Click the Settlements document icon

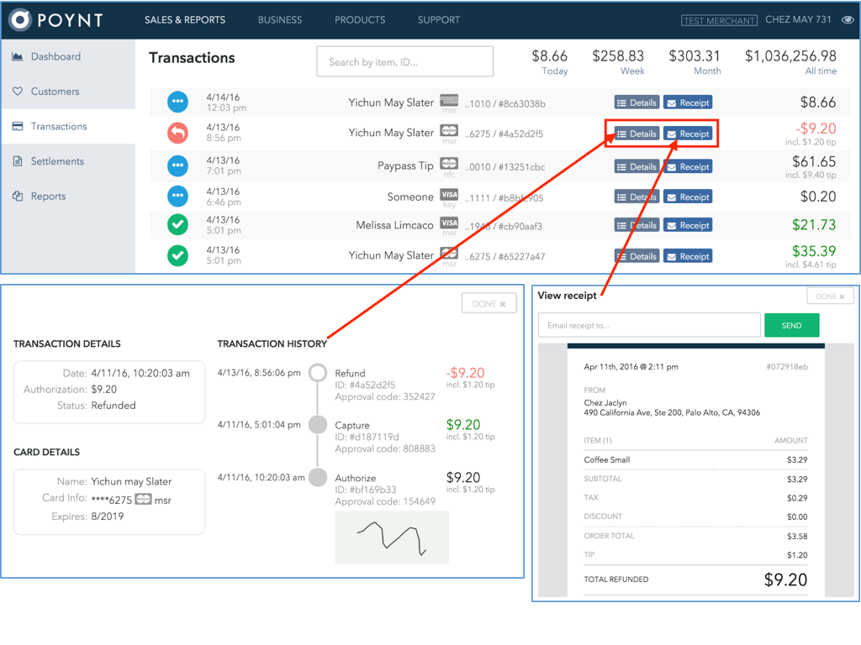(x=18, y=161)
